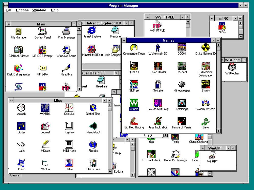Click the DOOM game icon
The height and width of the screenshot is (190, 254).
tap(182, 48)
